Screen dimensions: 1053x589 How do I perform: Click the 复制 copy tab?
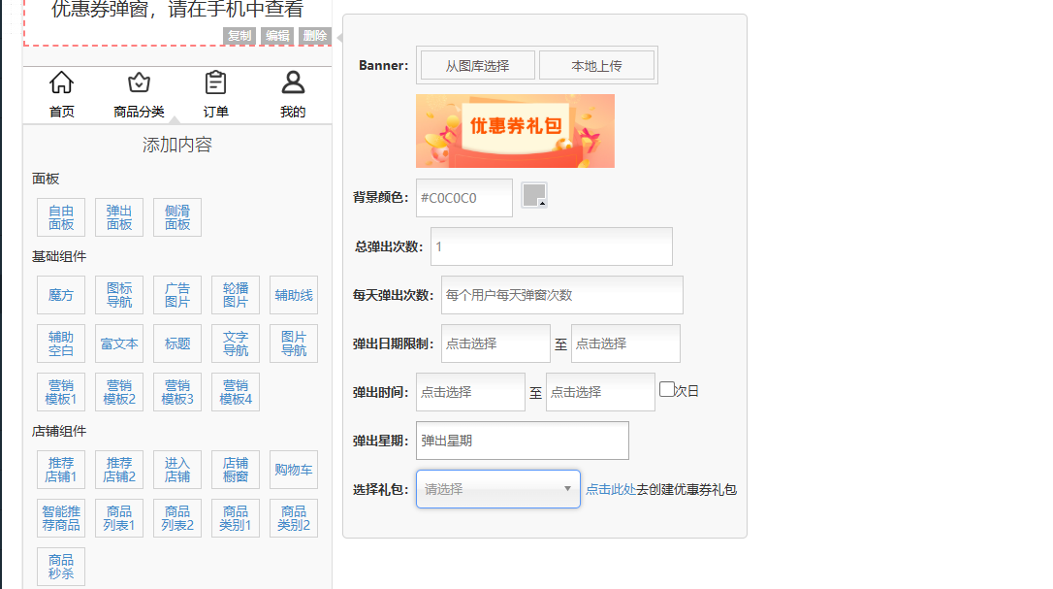239,36
